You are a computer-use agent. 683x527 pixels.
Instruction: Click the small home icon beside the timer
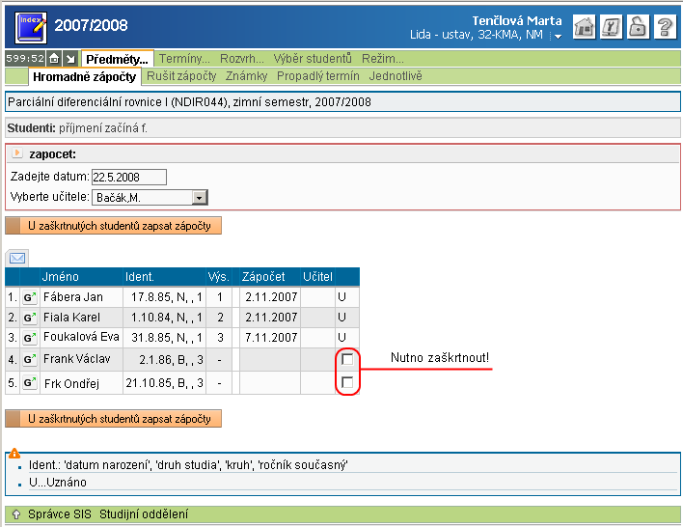tap(55, 59)
